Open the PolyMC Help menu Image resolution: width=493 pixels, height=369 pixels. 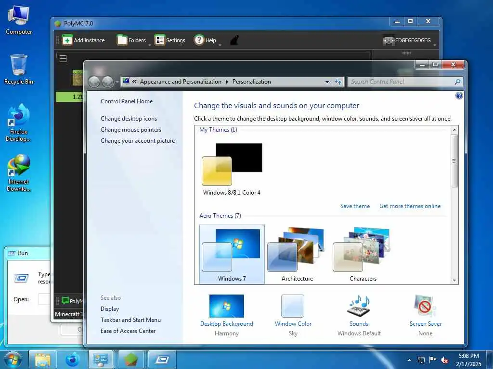[x=205, y=40]
